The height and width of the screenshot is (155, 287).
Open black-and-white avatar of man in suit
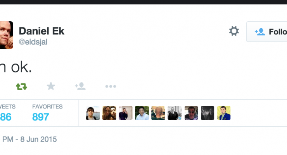(x=175, y=113)
